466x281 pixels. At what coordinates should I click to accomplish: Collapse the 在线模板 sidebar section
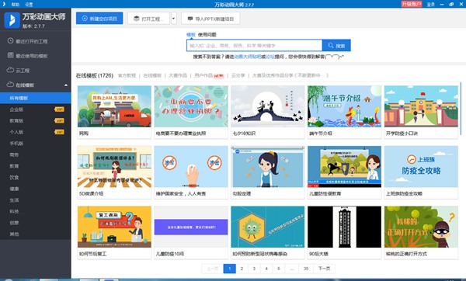(66, 85)
